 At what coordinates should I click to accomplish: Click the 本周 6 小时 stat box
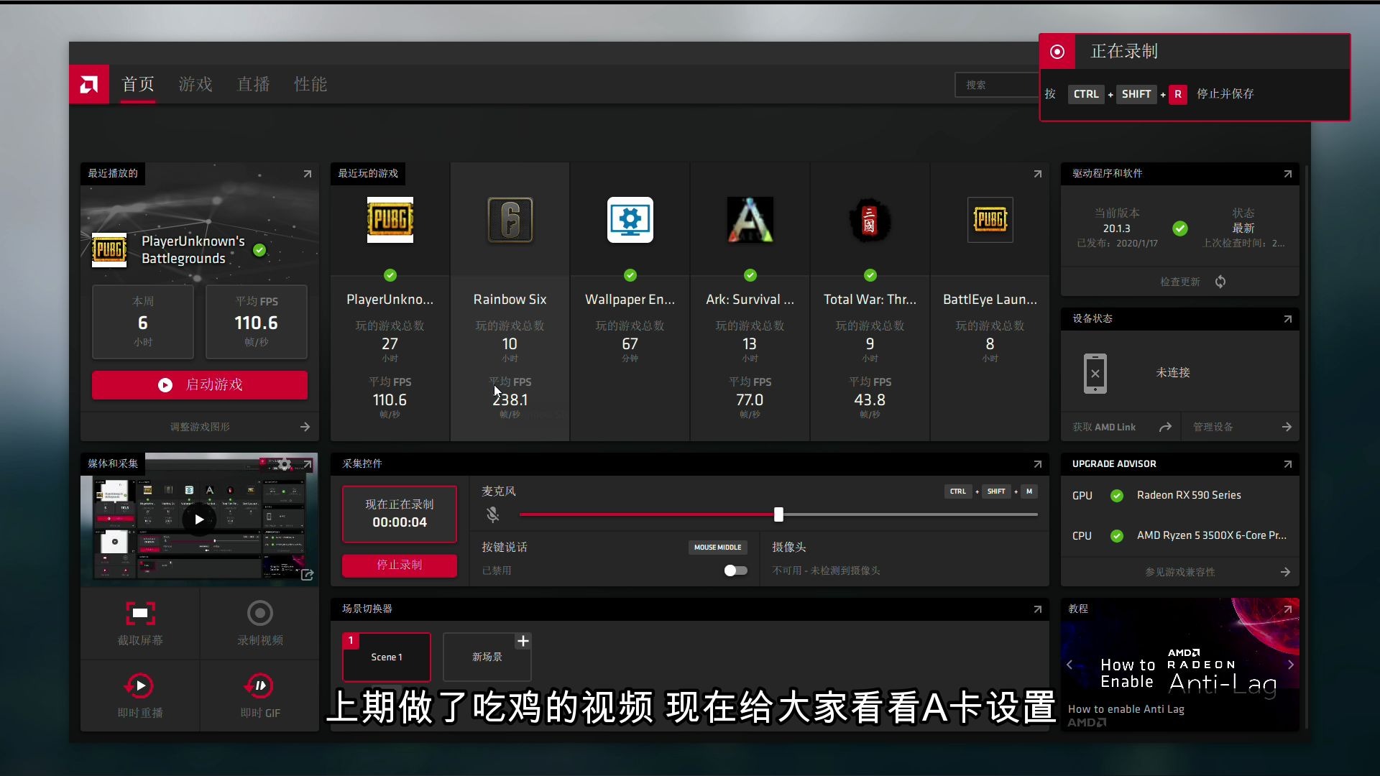point(143,322)
